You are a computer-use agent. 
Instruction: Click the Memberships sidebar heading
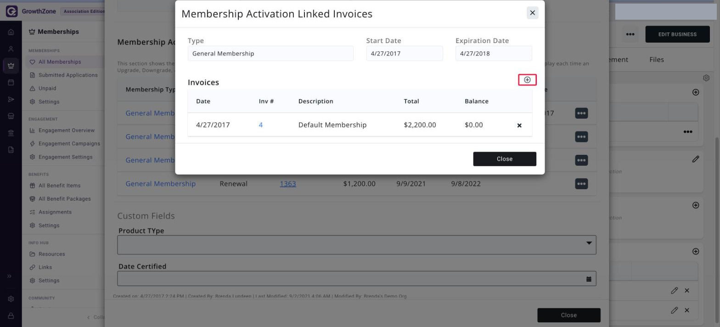click(54, 32)
